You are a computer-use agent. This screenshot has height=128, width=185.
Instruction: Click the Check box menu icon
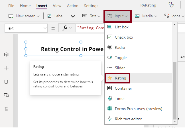[110, 37]
